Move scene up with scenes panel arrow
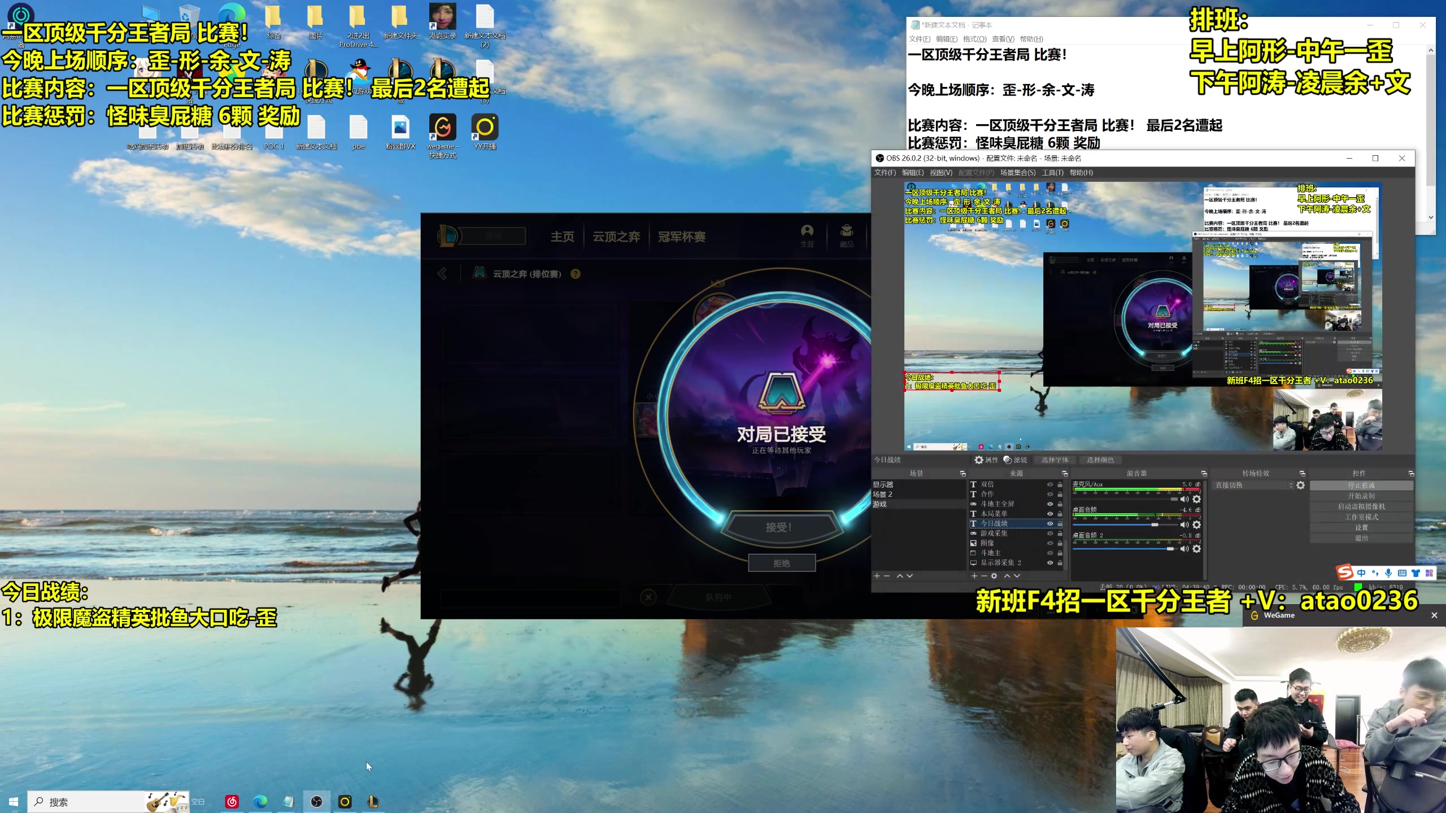 900,576
